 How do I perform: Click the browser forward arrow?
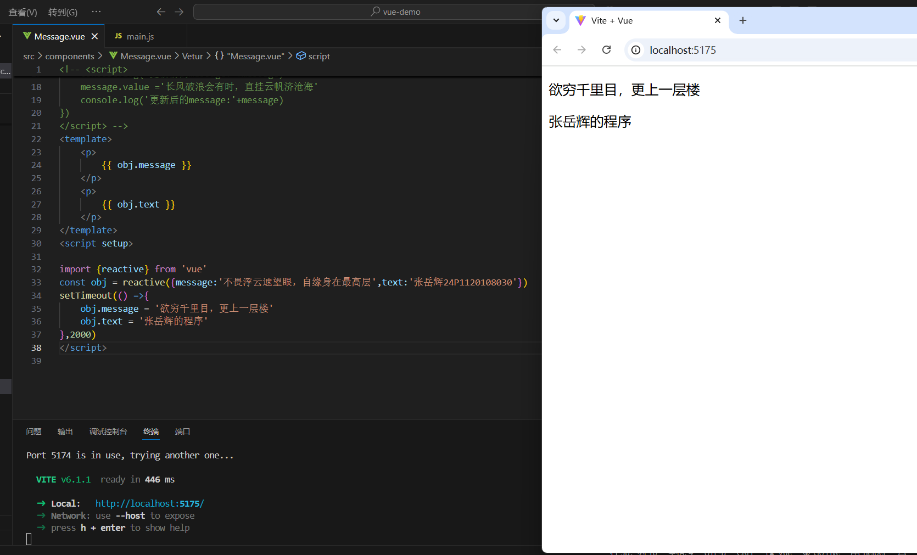click(x=581, y=50)
